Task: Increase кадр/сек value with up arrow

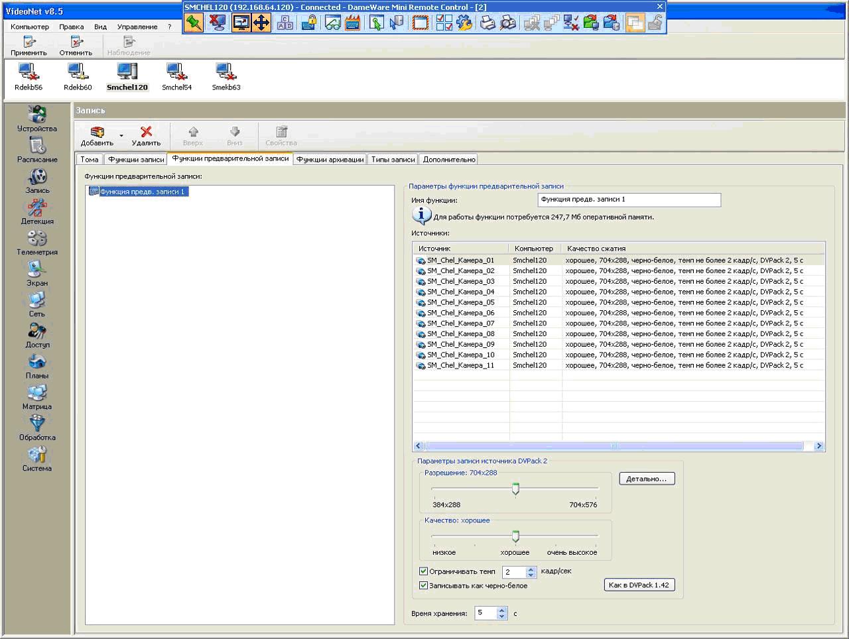Action: pyautogui.click(x=531, y=569)
